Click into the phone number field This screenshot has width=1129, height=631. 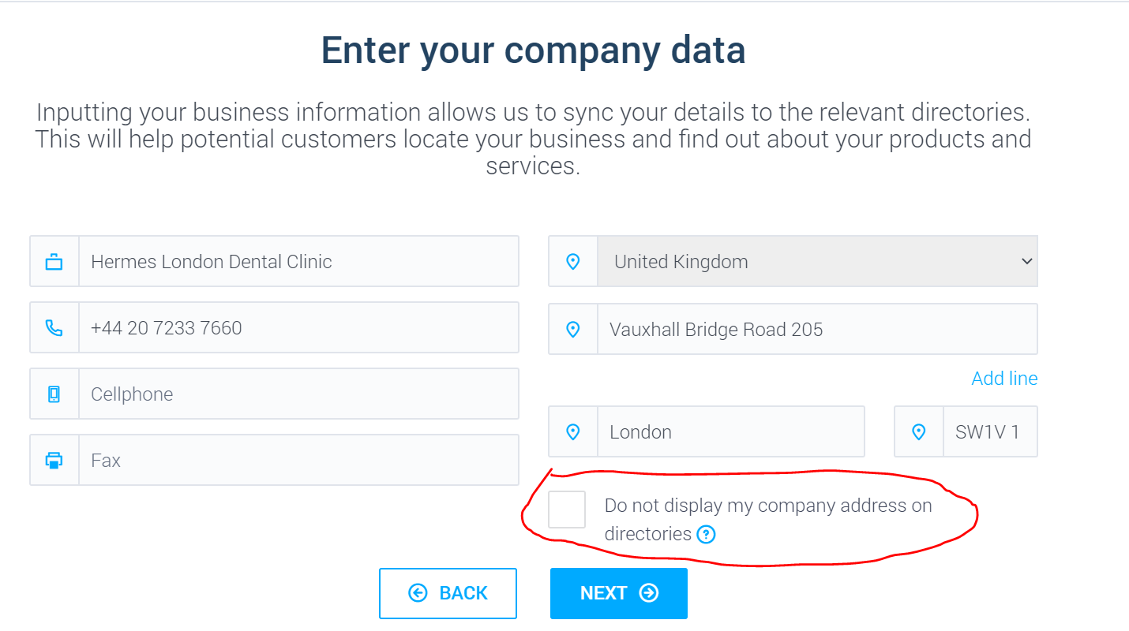298,328
